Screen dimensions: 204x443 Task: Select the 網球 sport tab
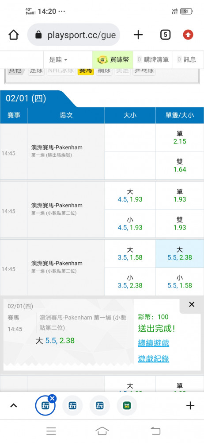[x=104, y=70]
